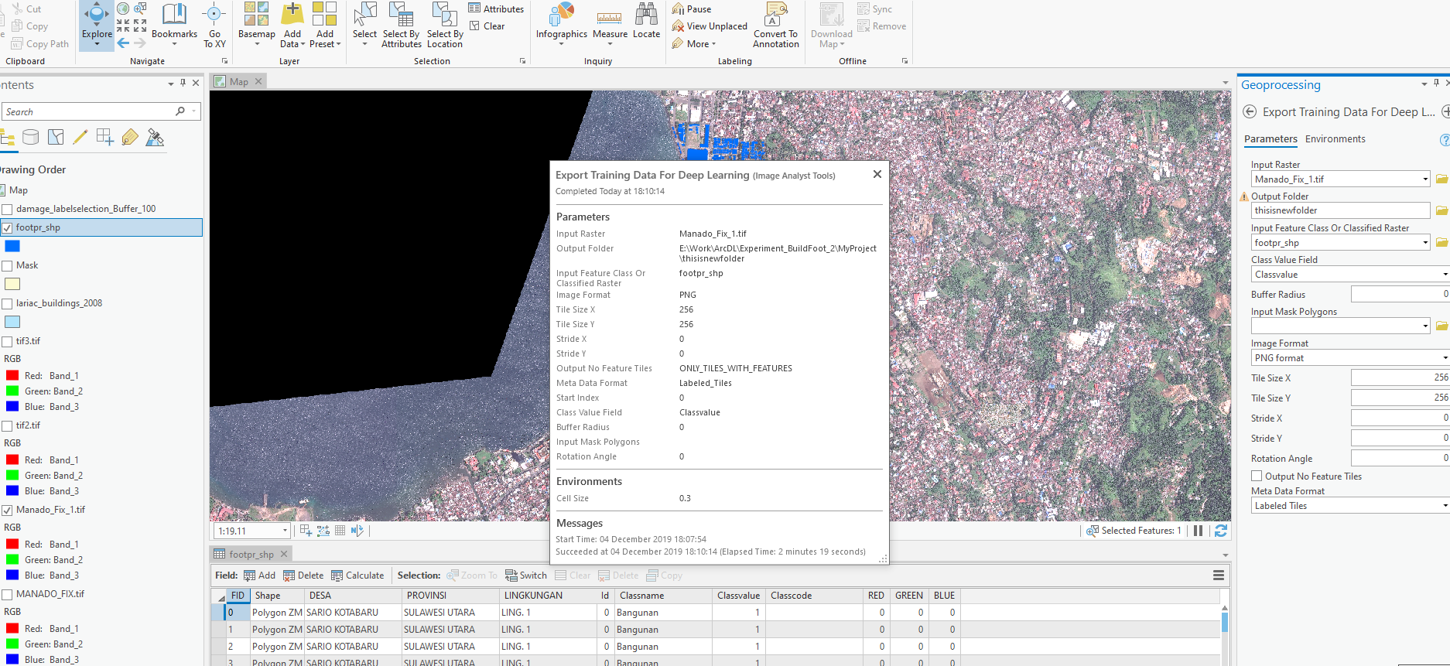Click the Measure tool icon
The width and height of the screenshot is (1450, 666).
tap(610, 19)
